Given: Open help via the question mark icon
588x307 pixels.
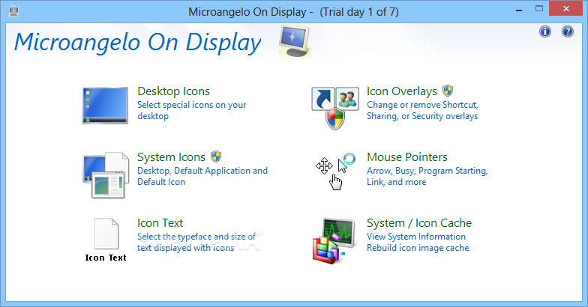Looking at the screenshot, I should (568, 31).
